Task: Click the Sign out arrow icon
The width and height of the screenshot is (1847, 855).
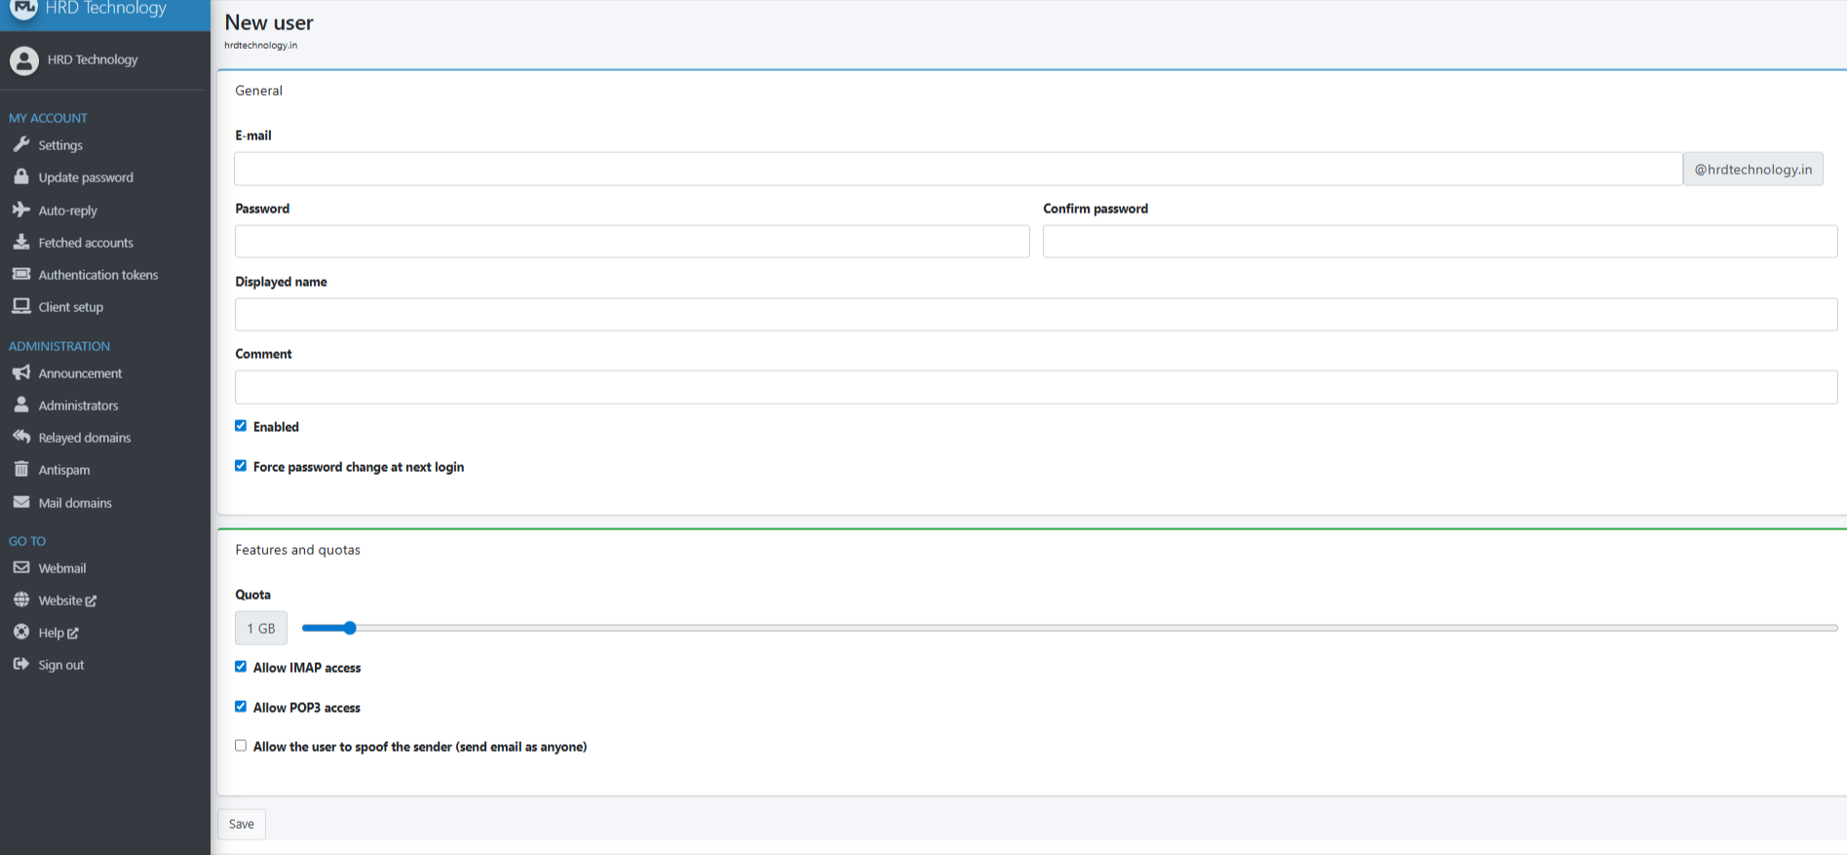Action: (x=21, y=664)
